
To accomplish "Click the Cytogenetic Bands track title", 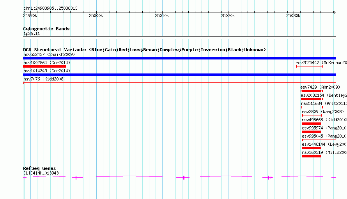I will [46, 29].
